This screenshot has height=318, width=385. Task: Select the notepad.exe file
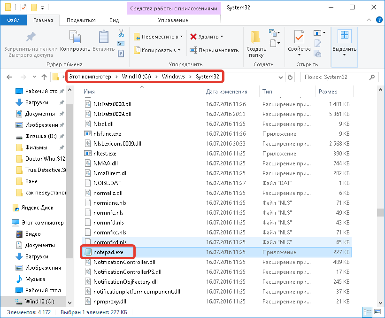pyautogui.click(x=108, y=252)
